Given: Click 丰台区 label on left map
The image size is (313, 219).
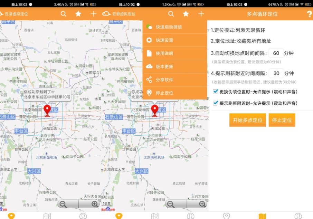Looking at the screenshot, I should (x=21, y=131).
